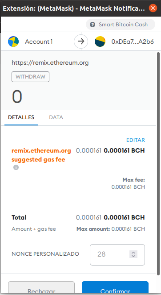The image size is (161, 295).
Task: Close the MetaMask notification window
Action: [x=153, y=8]
